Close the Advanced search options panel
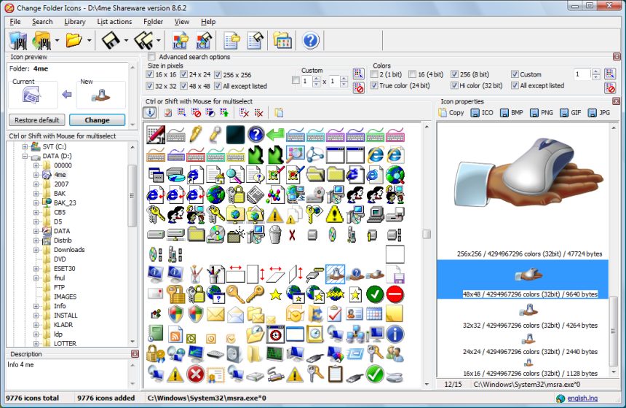Image resolution: width=626 pixels, height=408 pixels. (x=617, y=57)
